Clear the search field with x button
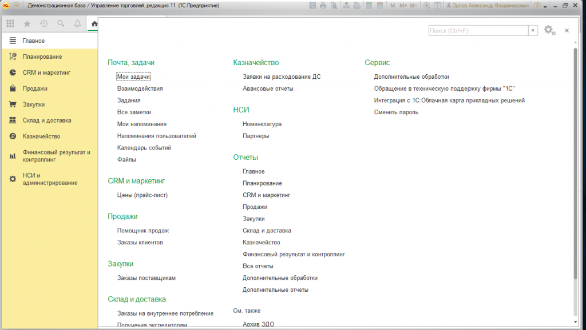The width and height of the screenshot is (586, 330). [533, 31]
